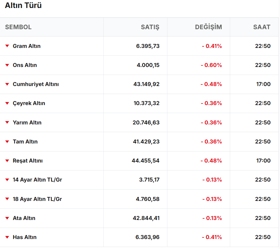Click the red down triangle for Yarım Altın
The image size is (280, 251).
(7, 122)
